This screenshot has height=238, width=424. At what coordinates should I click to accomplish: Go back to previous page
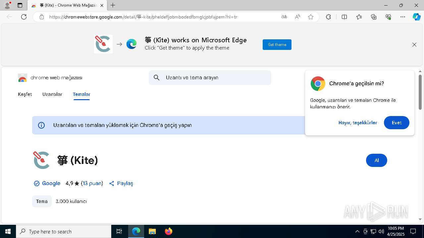point(9,17)
